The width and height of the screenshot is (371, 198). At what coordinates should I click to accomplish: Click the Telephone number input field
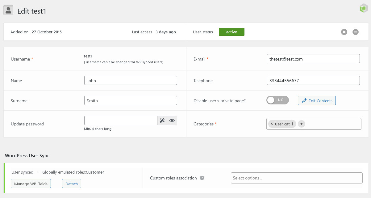click(313, 80)
